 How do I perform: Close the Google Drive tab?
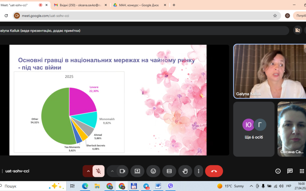[x=165, y=5]
